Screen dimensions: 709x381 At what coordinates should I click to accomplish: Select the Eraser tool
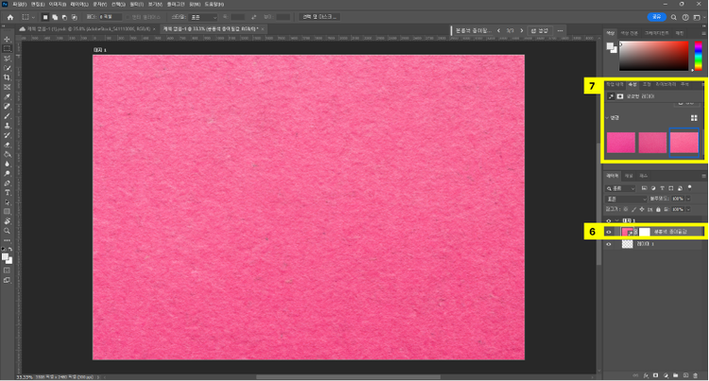(7, 145)
